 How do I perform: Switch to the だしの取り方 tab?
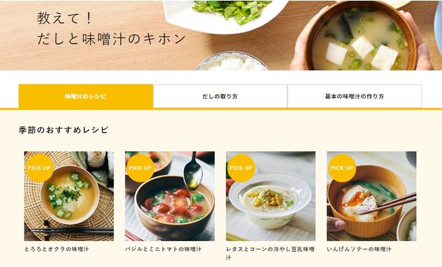(220, 96)
